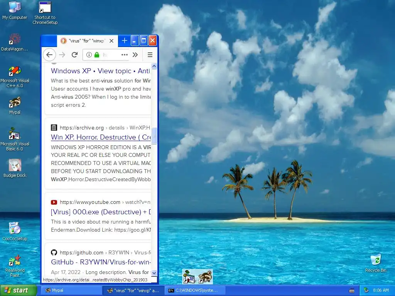Image resolution: width=395 pixels, height=296 pixels.
Task: Open Windows XP View topic result link
Action: coord(101,71)
